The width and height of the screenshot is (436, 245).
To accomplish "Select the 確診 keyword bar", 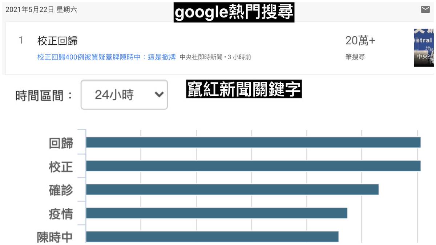I will point(232,189).
